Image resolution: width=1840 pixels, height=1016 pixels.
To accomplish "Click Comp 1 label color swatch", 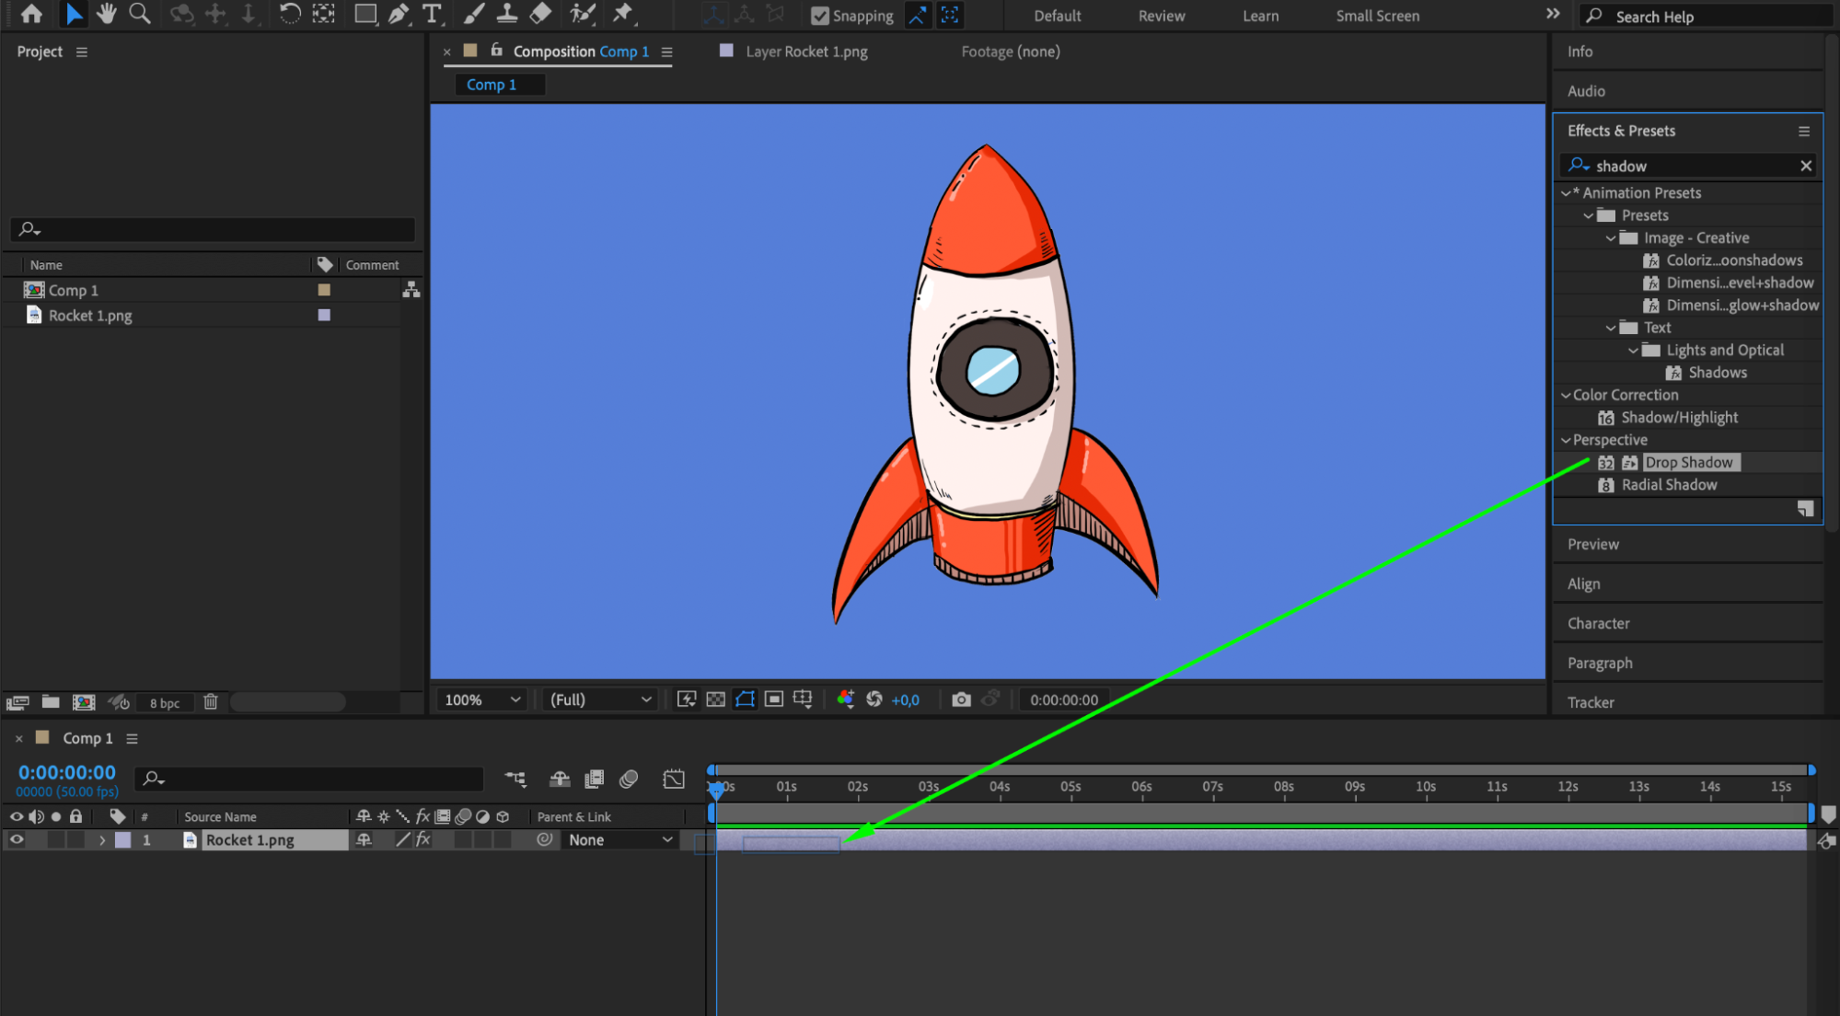I will pyautogui.click(x=324, y=290).
